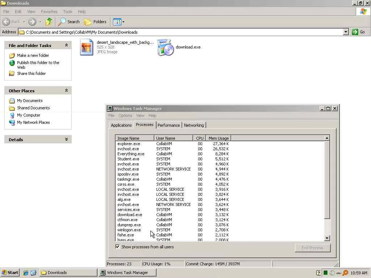Sort processes by CPU column
Image resolution: width=371 pixels, height=278 pixels.
200,138
